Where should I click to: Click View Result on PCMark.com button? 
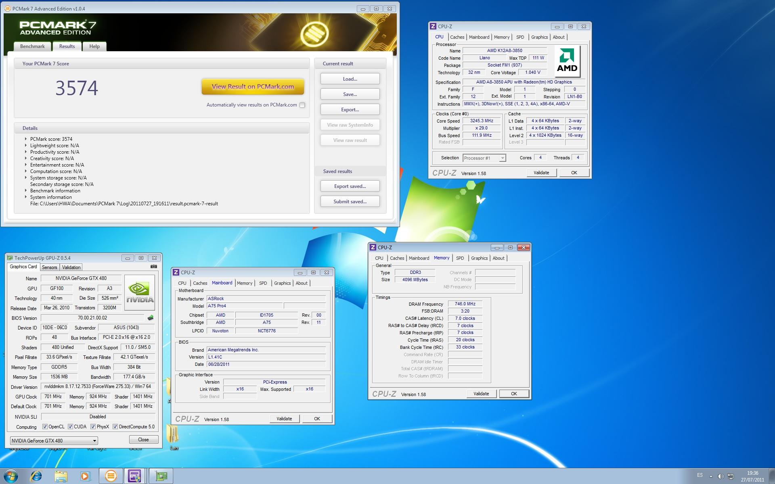coord(253,86)
